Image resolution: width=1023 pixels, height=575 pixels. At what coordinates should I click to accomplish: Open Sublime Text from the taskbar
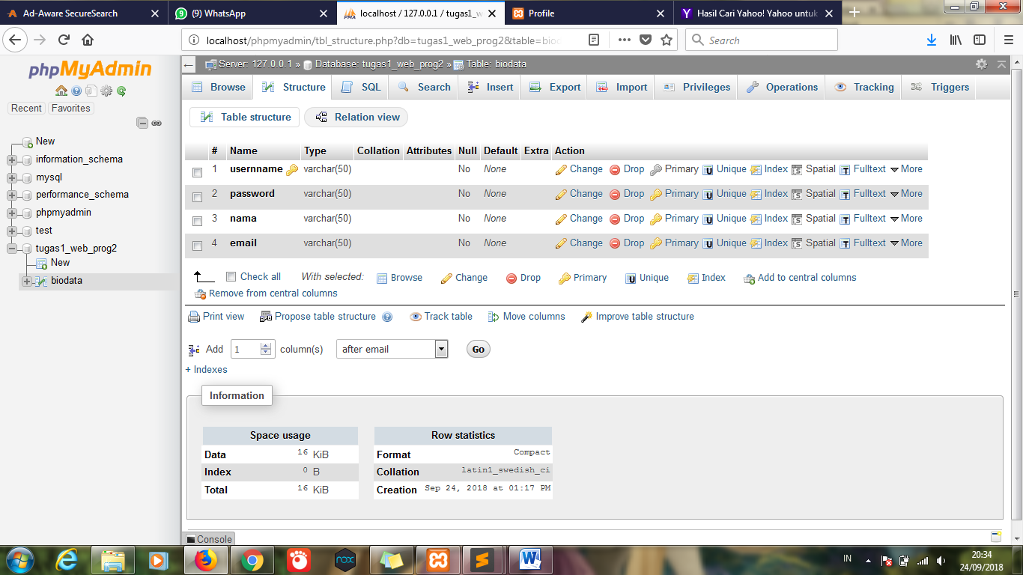(x=483, y=560)
